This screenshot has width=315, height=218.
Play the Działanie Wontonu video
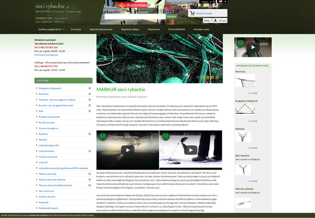[127, 150]
